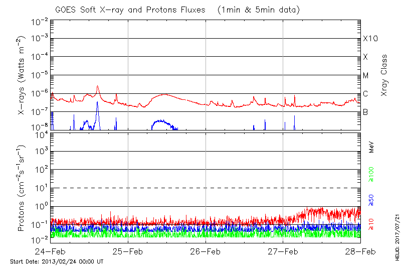Click the X10 flare class label
401x266 pixels.
(x=370, y=39)
